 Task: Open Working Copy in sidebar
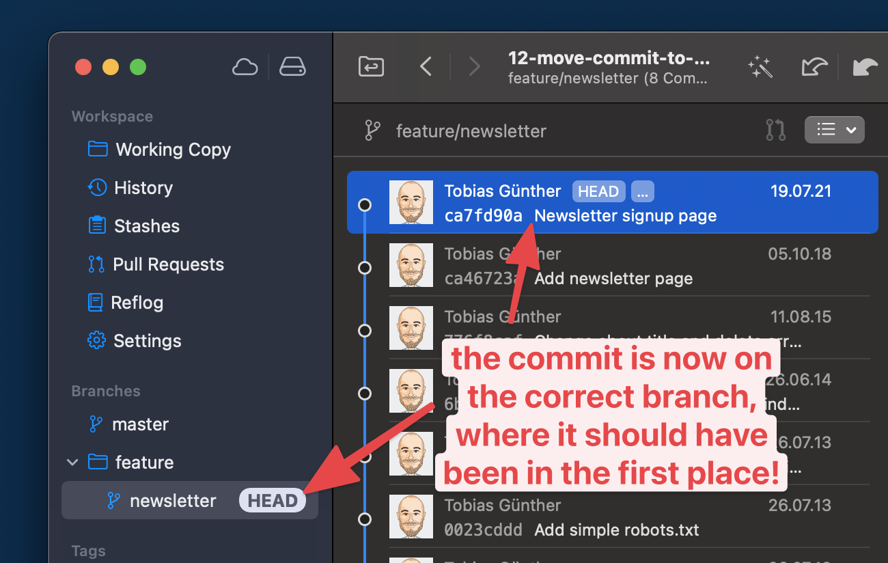click(x=173, y=150)
